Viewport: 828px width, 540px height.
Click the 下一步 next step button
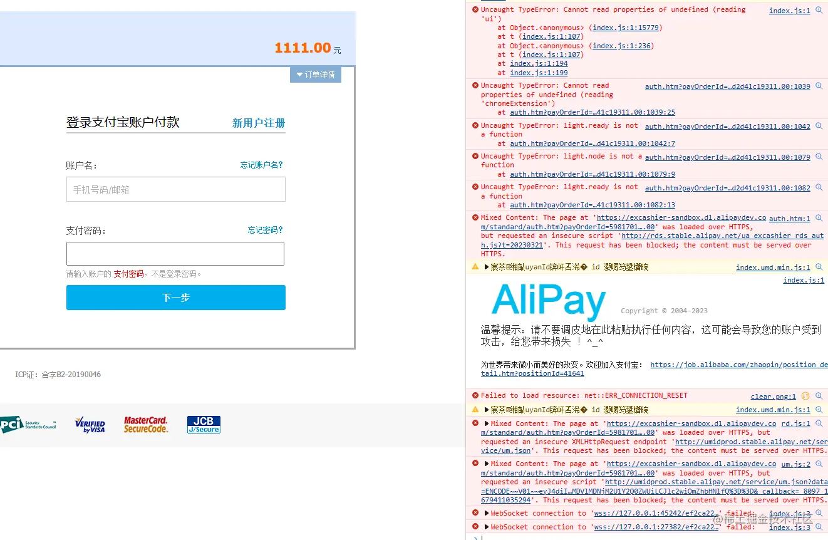pyautogui.click(x=176, y=298)
